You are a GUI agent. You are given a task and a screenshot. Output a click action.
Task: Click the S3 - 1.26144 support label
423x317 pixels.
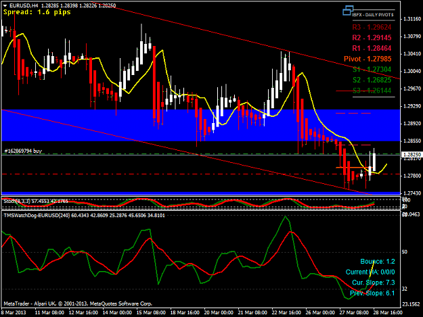(372, 91)
